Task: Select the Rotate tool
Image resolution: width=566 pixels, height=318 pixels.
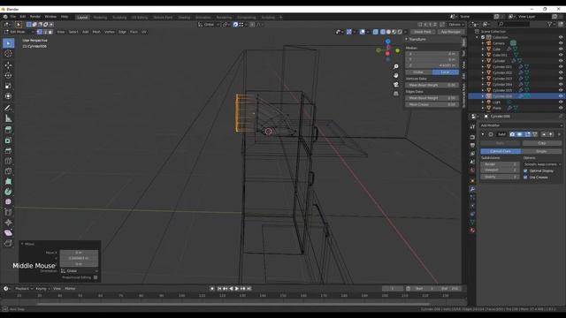Action: [x=8, y=76]
